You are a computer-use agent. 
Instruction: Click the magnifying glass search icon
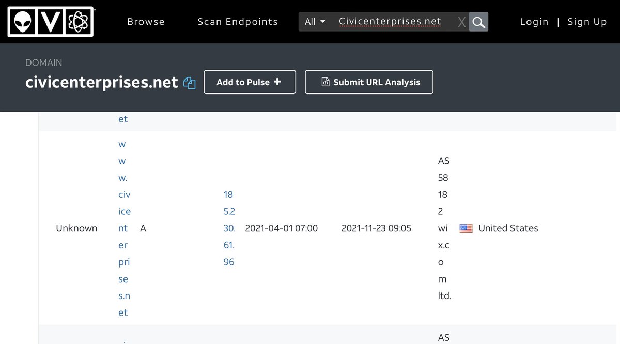[478, 22]
